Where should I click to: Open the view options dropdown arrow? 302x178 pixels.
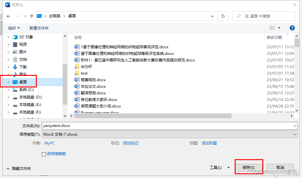pyautogui.click(x=279, y=28)
